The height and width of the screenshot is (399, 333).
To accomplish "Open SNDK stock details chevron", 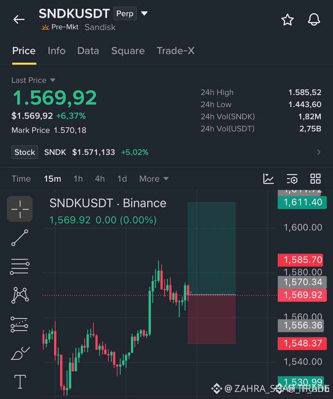I will (x=319, y=152).
